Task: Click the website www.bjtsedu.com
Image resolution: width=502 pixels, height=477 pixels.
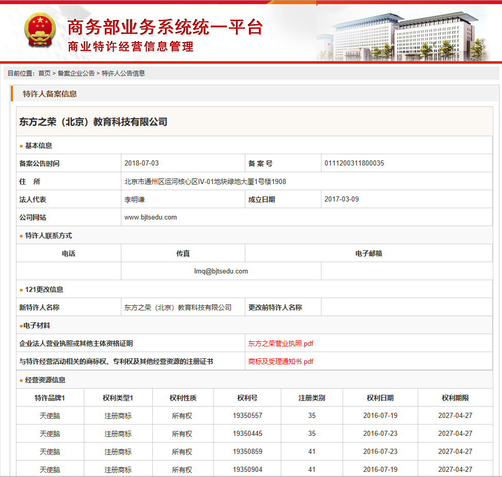Action: 151,217
